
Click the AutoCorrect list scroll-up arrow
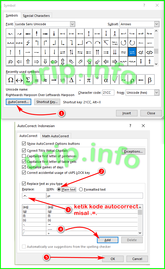[x=140, y=207]
